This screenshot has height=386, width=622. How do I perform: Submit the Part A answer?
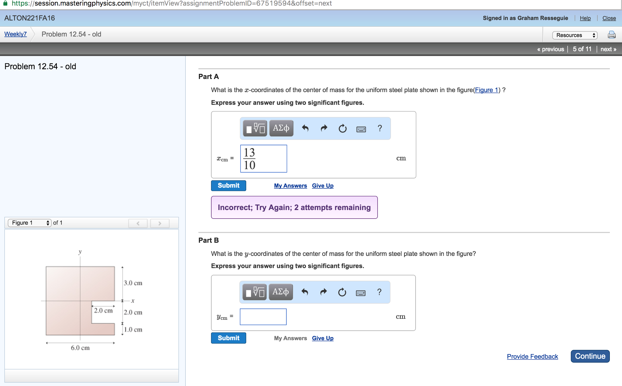pyautogui.click(x=229, y=186)
